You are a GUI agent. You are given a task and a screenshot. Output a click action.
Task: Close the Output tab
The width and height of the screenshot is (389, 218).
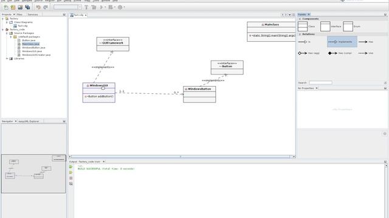(104, 162)
